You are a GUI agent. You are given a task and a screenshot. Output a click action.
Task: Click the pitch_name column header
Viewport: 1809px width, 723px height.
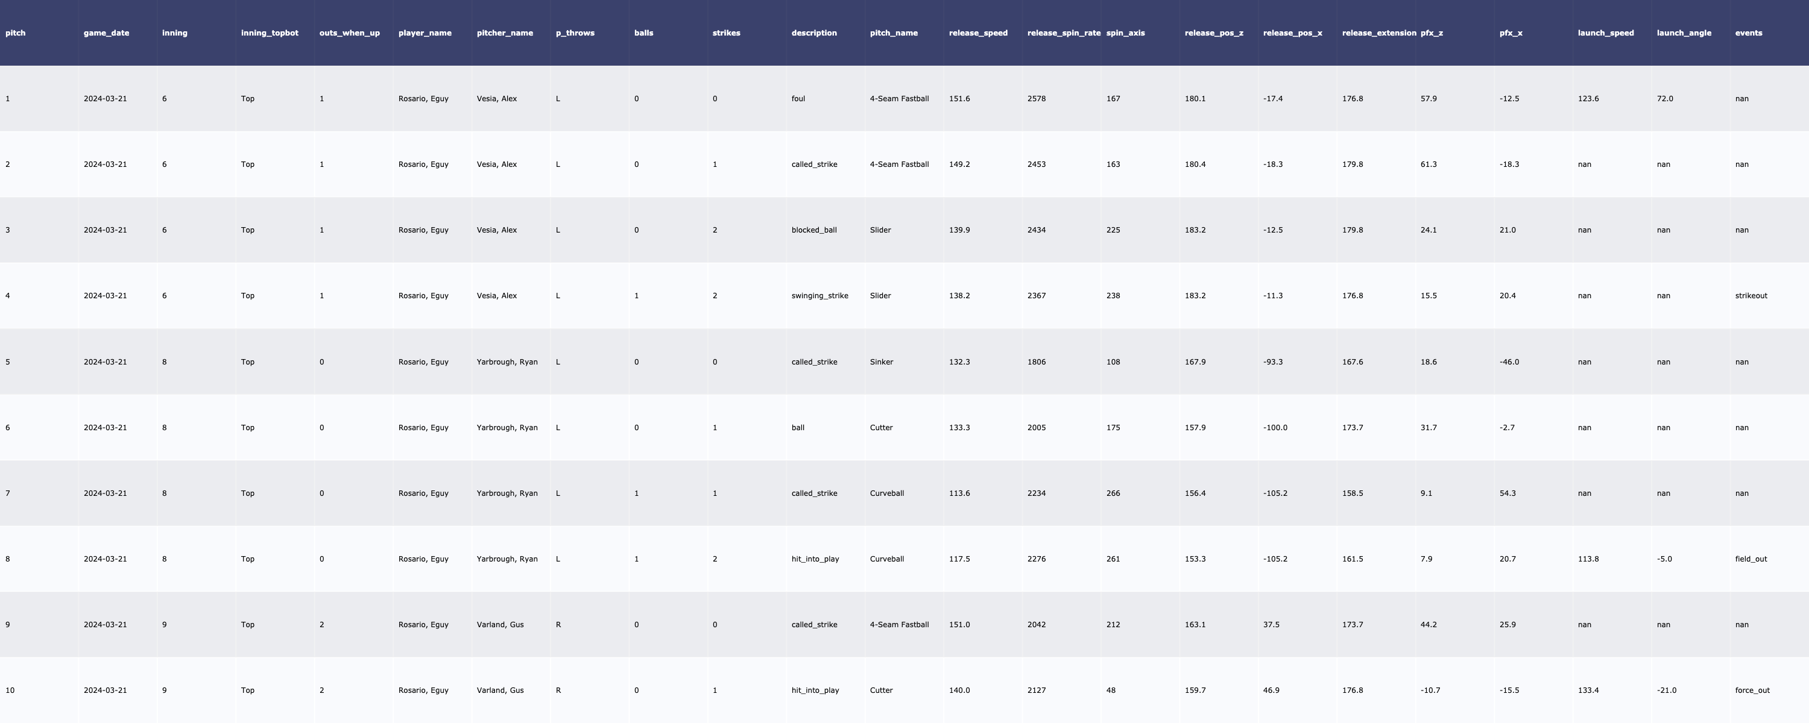coord(893,33)
